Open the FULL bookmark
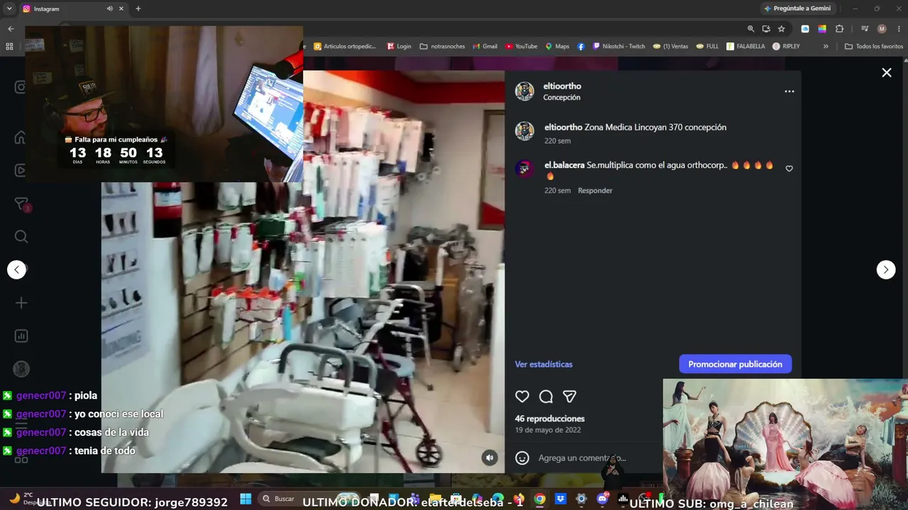This screenshot has height=510, width=908. pyautogui.click(x=707, y=46)
